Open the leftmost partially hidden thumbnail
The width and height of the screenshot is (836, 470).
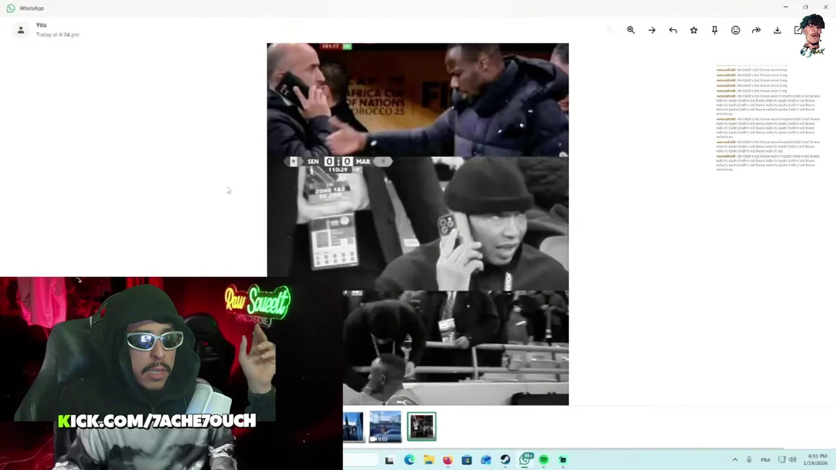coord(353,427)
